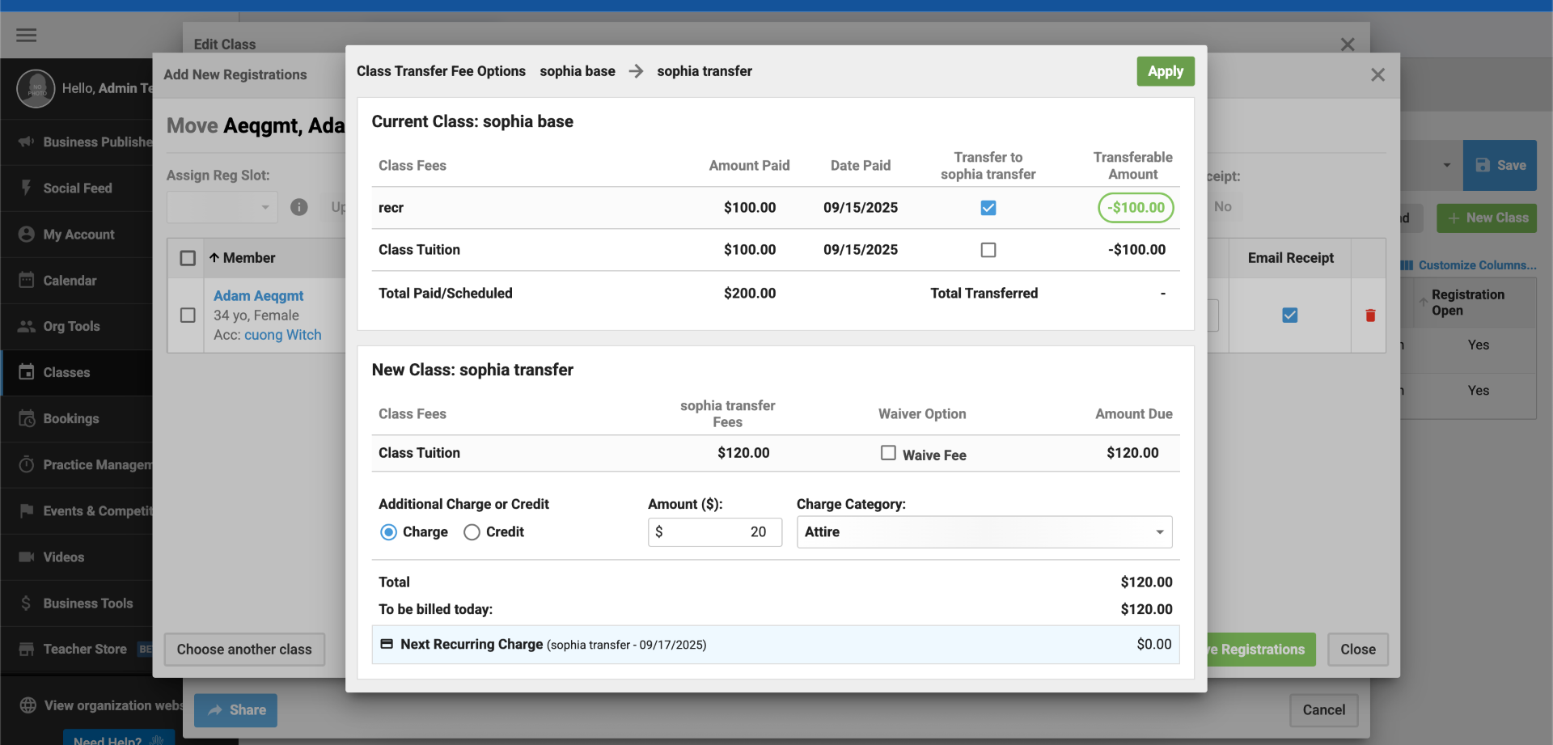Click the admin profile photo avatar
Image resolution: width=1553 pixels, height=745 pixels.
pyautogui.click(x=36, y=88)
